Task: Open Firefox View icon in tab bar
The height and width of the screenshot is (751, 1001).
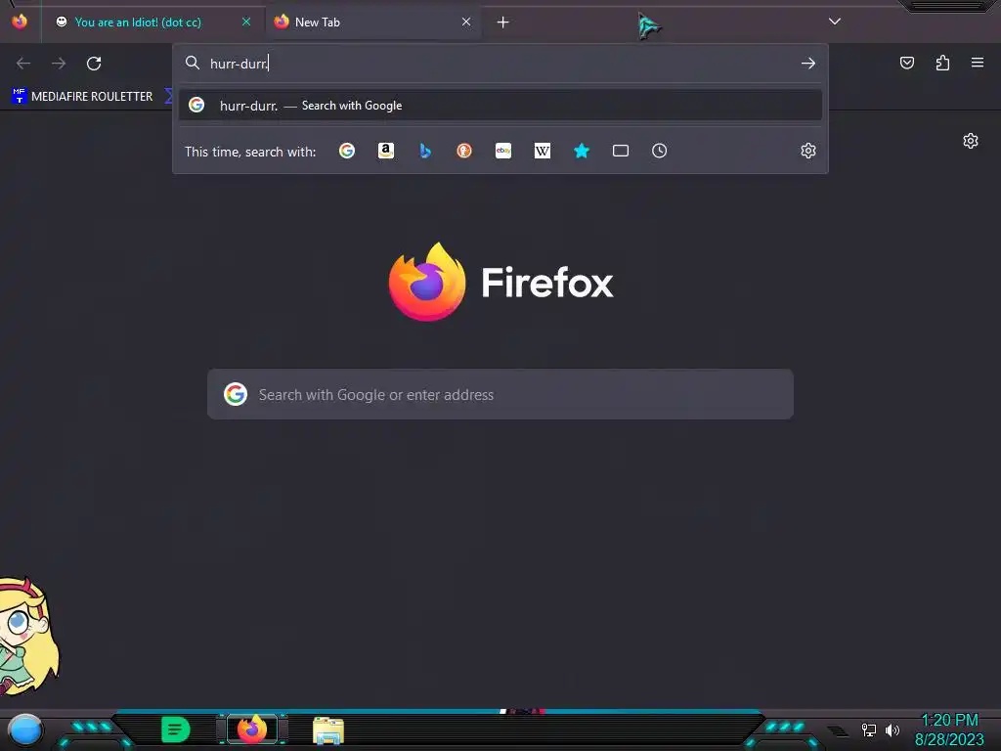Action: coord(20,22)
